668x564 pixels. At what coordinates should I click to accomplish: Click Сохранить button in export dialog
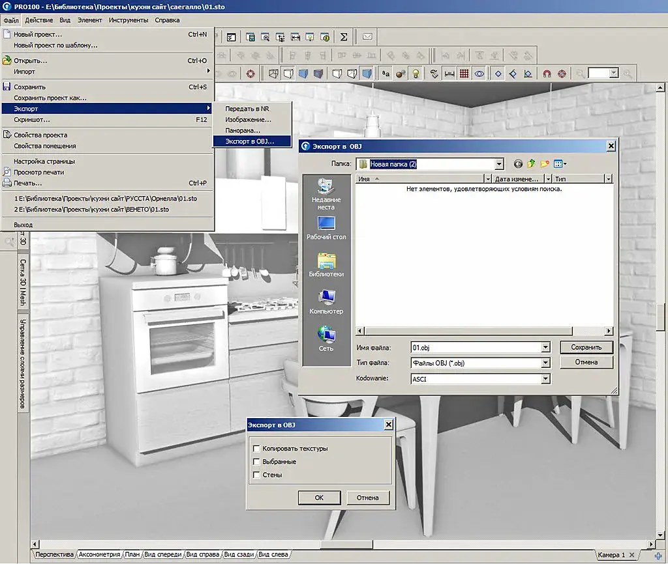coord(586,348)
